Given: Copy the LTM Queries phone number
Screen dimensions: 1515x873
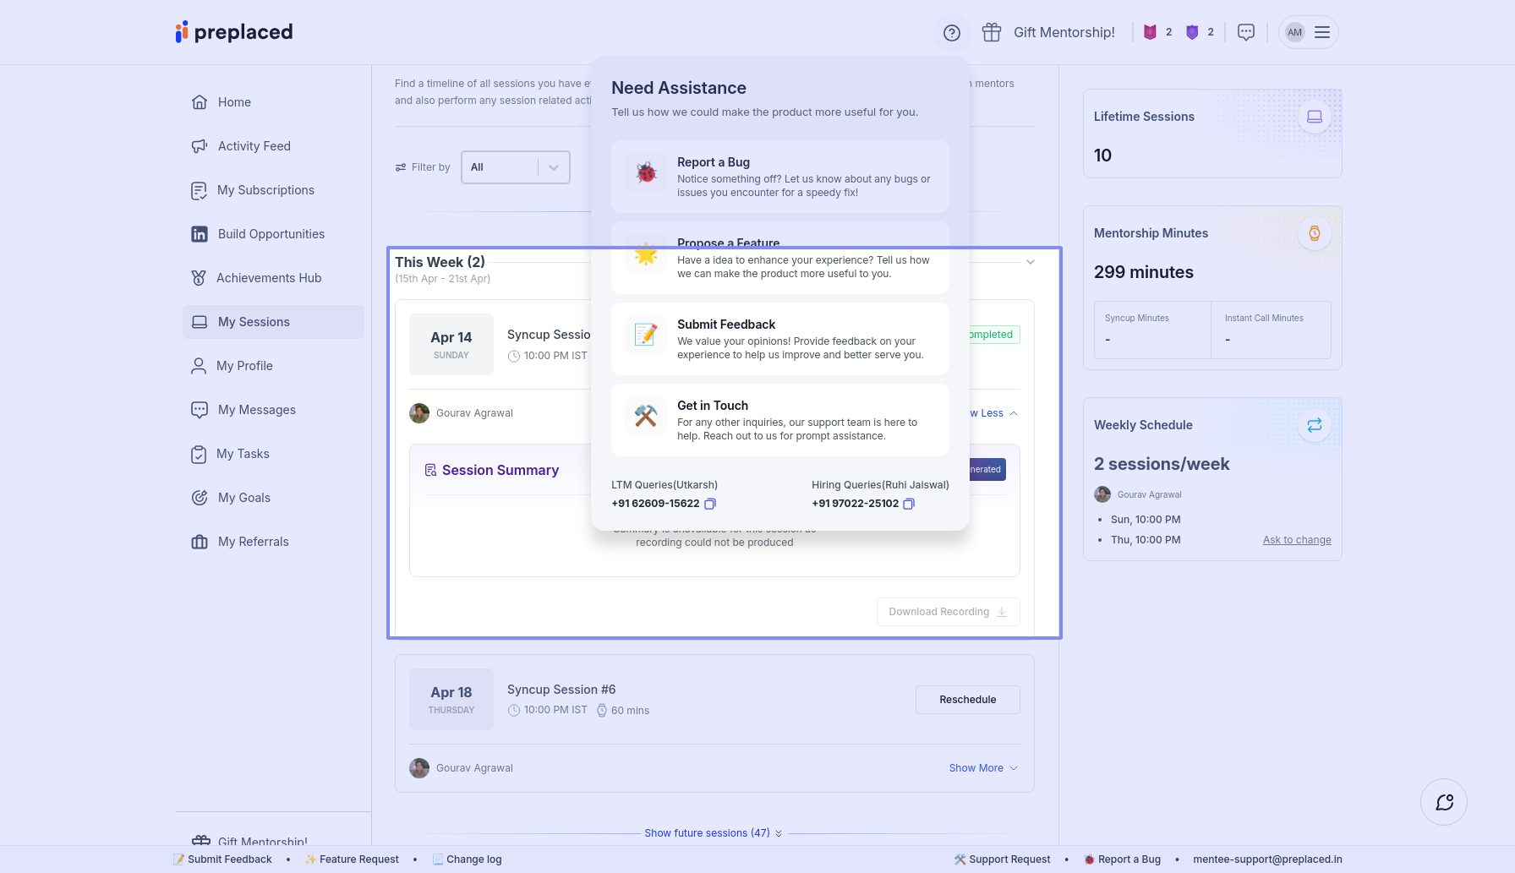Looking at the screenshot, I should point(710,505).
